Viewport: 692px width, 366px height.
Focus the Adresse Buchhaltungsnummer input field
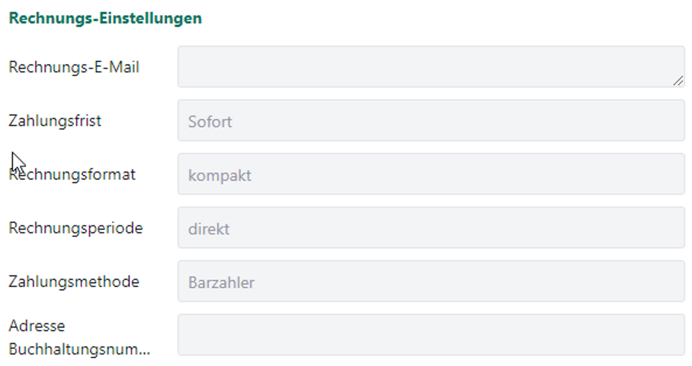pyautogui.click(x=431, y=335)
